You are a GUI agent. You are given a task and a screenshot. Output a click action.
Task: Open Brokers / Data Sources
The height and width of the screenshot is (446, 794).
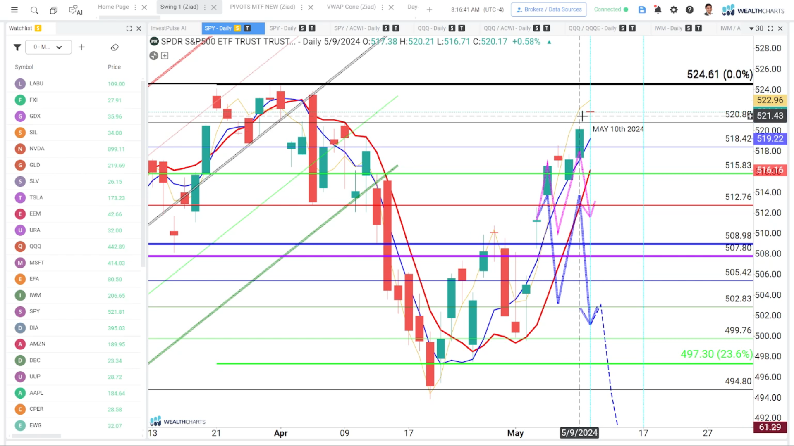point(549,9)
